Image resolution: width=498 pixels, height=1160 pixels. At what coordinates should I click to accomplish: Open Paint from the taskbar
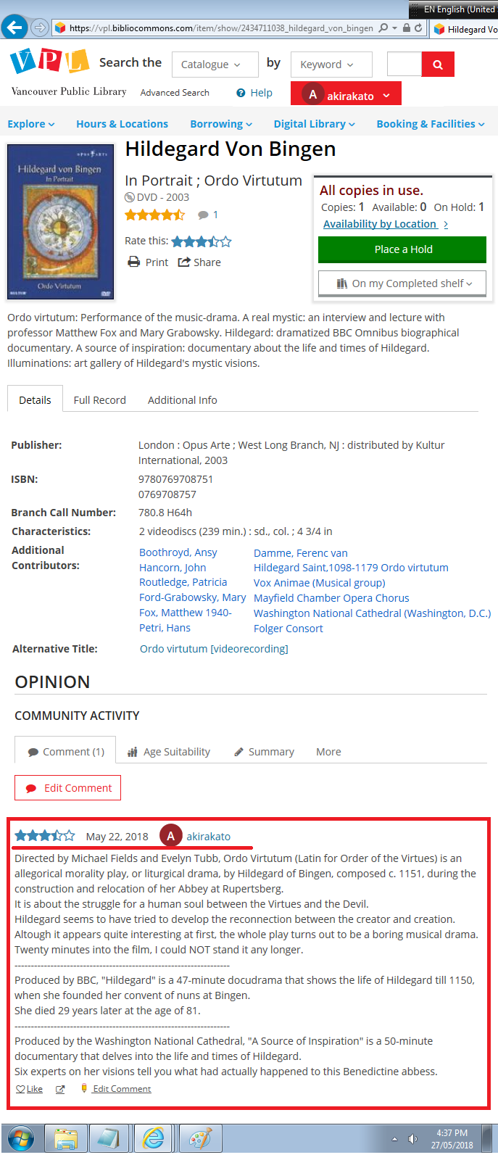pos(199,1139)
